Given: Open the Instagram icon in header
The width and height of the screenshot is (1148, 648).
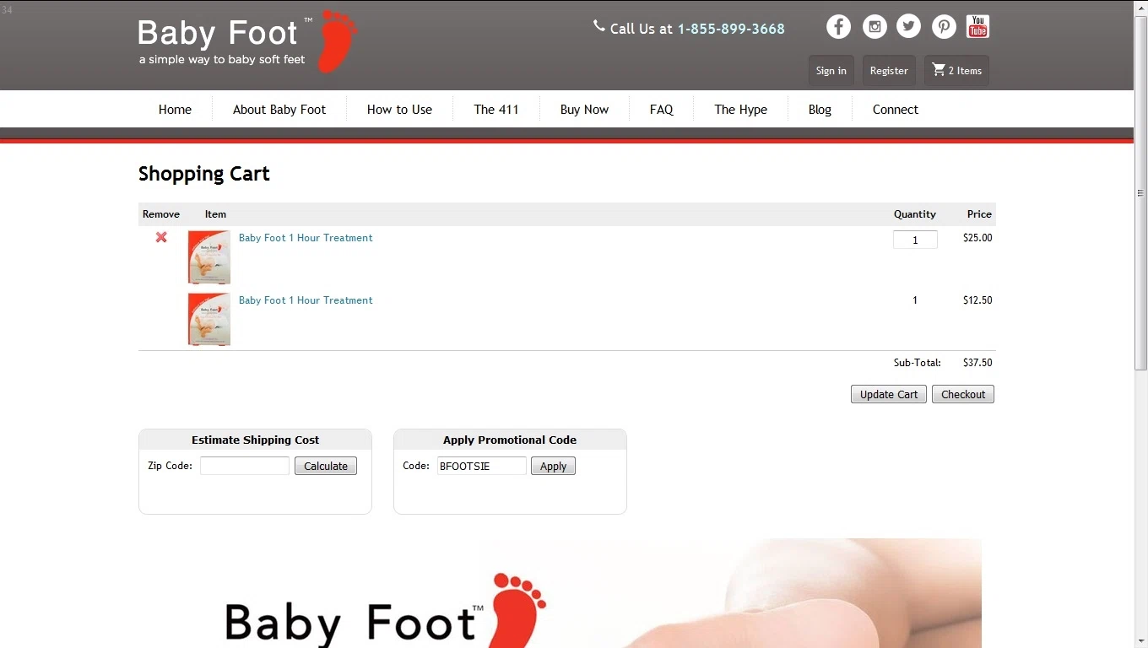Looking at the screenshot, I should (875, 26).
